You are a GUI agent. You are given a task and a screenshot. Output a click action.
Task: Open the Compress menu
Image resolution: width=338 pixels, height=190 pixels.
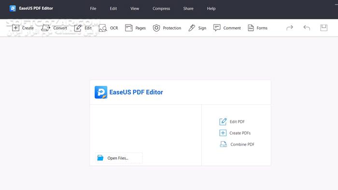[x=161, y=9]
